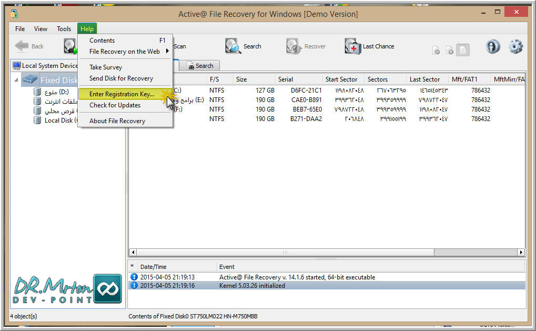Click the horizontal scrollbar right arrow
The image size is (536, 331).
(521, 253)
